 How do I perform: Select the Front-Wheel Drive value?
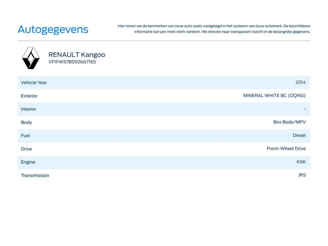point(286,149)
